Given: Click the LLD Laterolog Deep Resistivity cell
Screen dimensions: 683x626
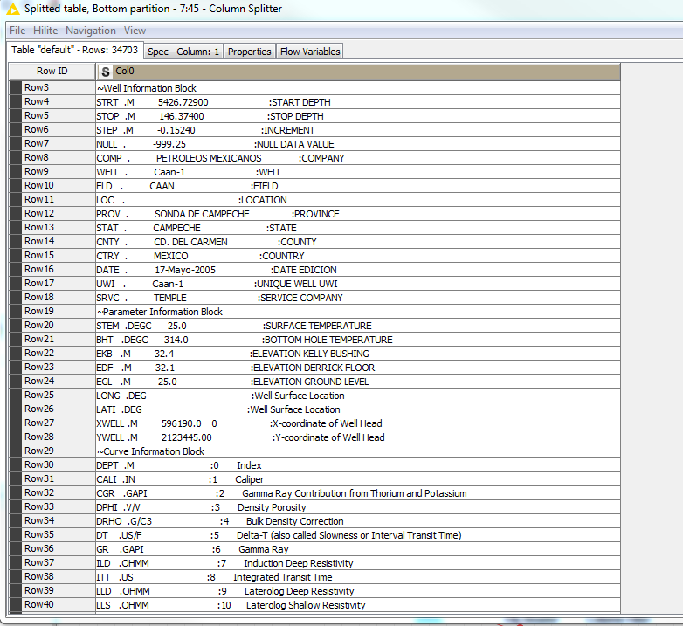Looking at the screenshot, I should click(x=358, y=591).
